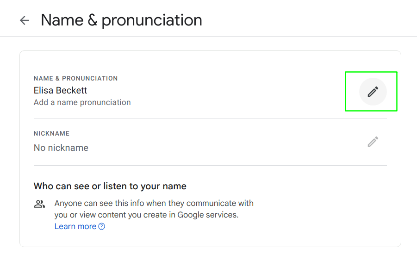
Task: Click divider between name and nickname rows
Action: click(210, 118)
